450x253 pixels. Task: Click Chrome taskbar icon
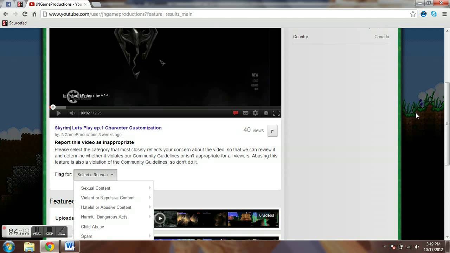point(50,247)
